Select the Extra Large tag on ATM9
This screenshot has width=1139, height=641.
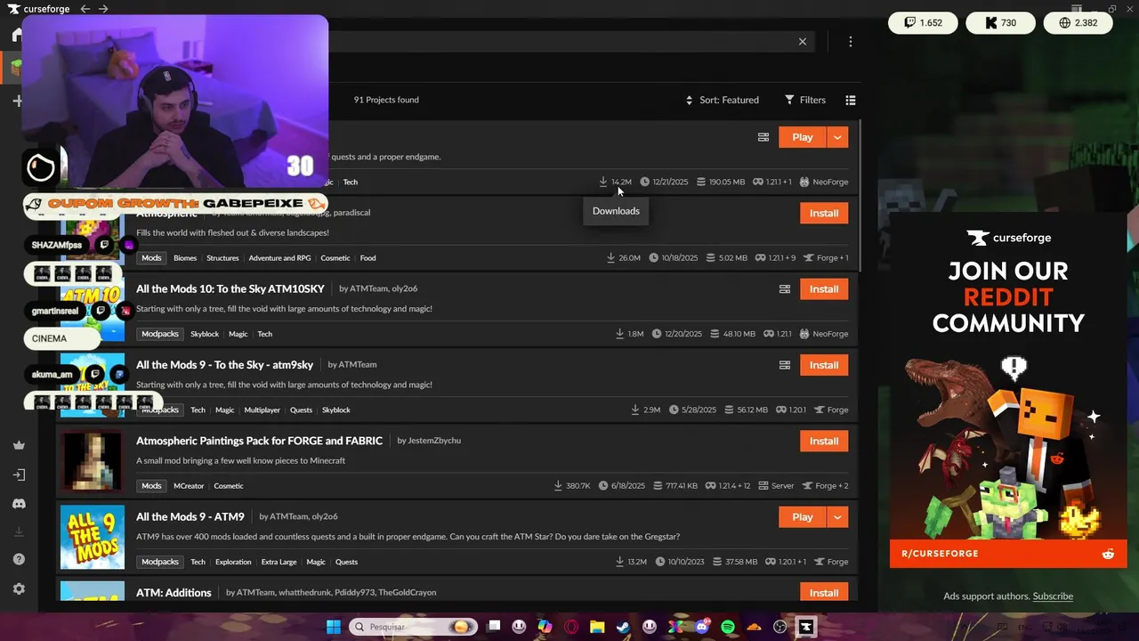coord(279,562)
